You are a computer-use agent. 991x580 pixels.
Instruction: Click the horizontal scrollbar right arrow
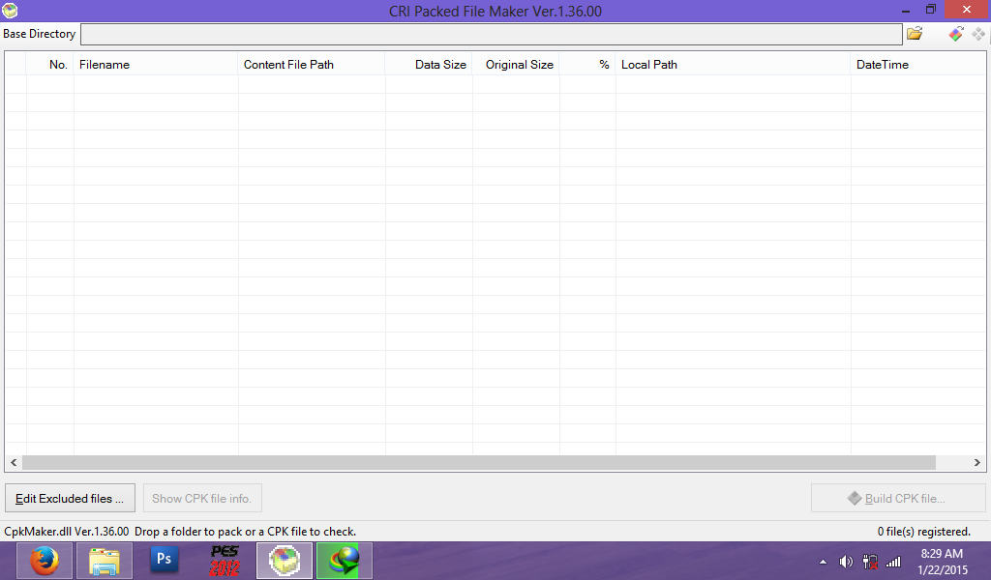pyautogui.click(x=977, y=463)
